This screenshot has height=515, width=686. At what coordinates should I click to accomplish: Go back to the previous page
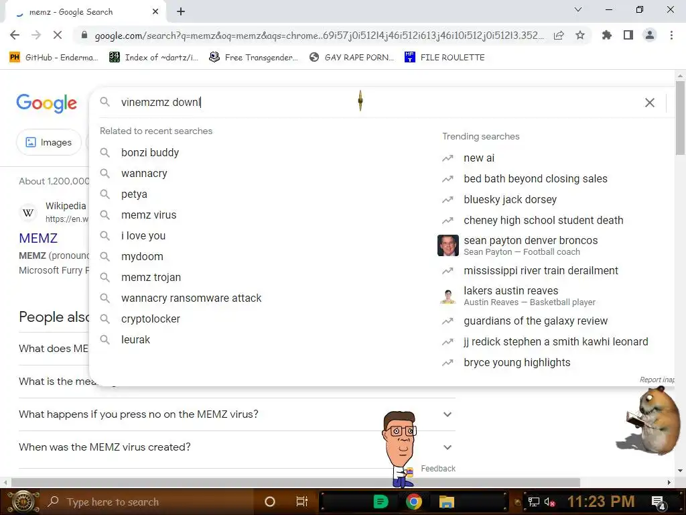[15, 35]
